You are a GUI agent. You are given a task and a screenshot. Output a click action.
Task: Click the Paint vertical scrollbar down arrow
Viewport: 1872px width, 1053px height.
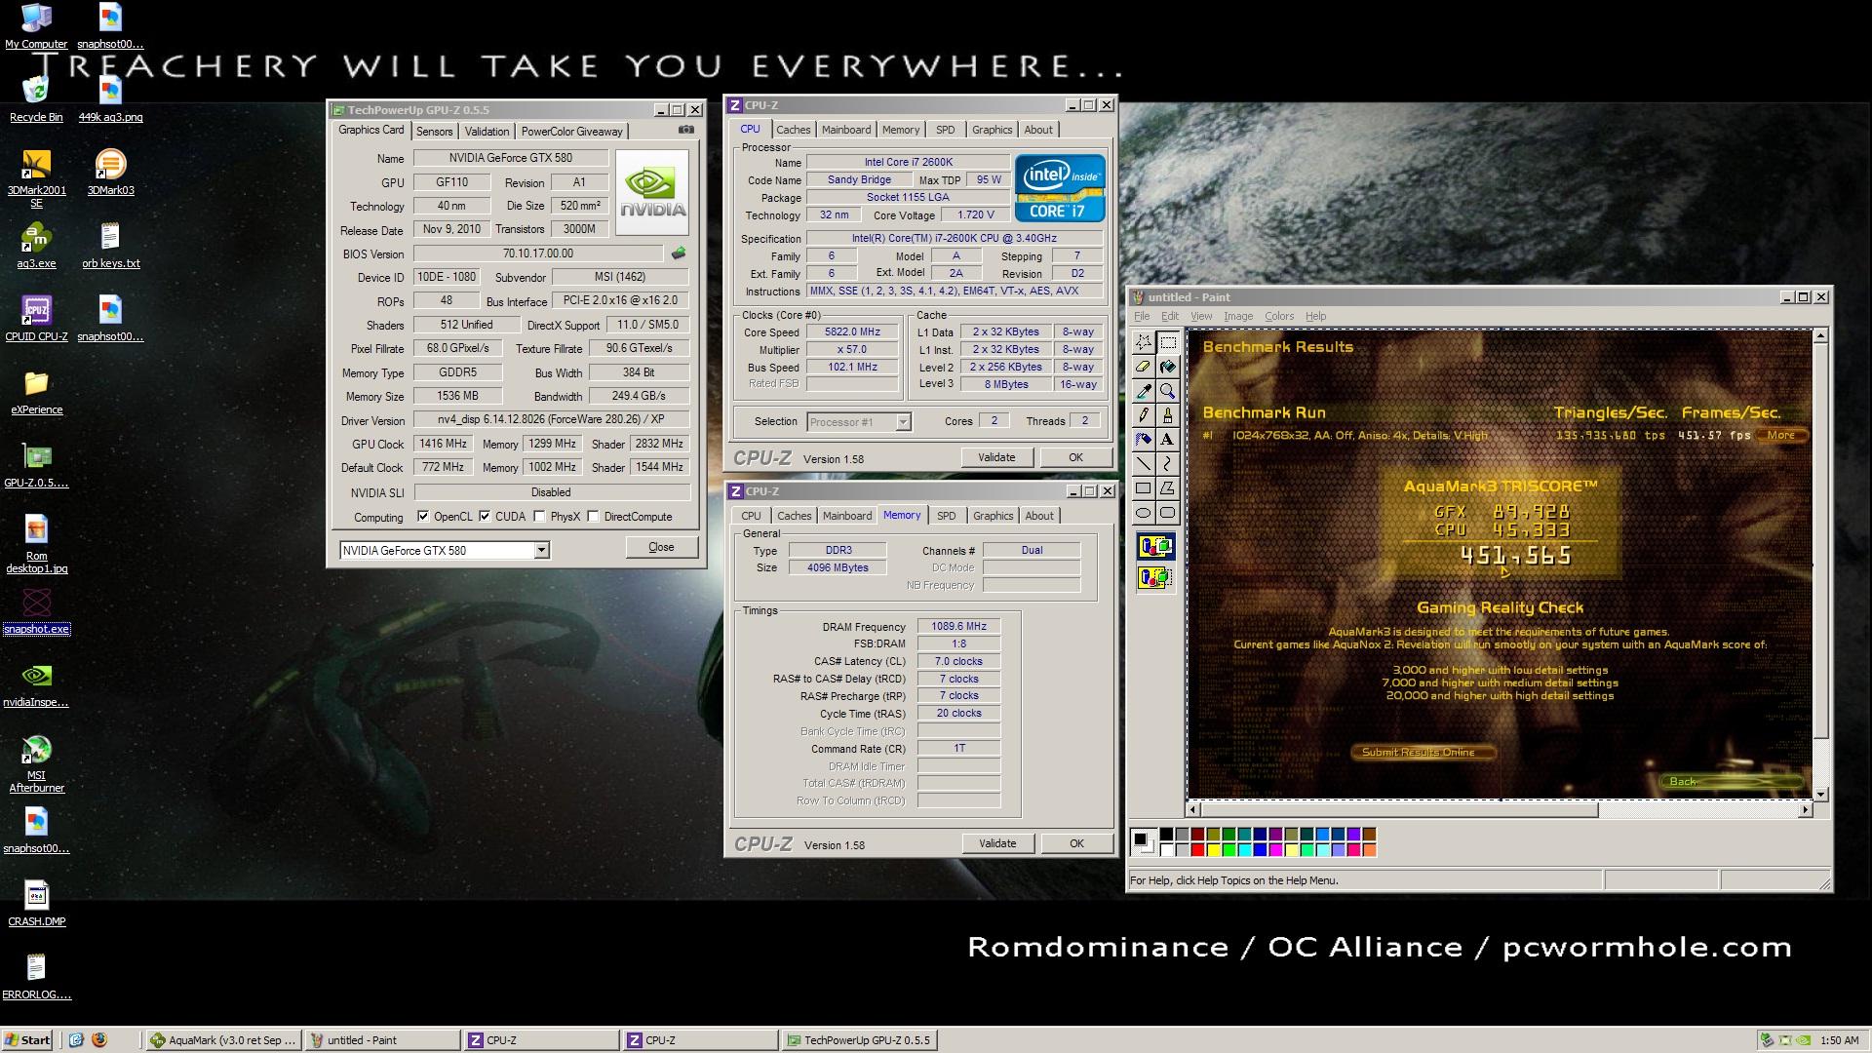1819,794
